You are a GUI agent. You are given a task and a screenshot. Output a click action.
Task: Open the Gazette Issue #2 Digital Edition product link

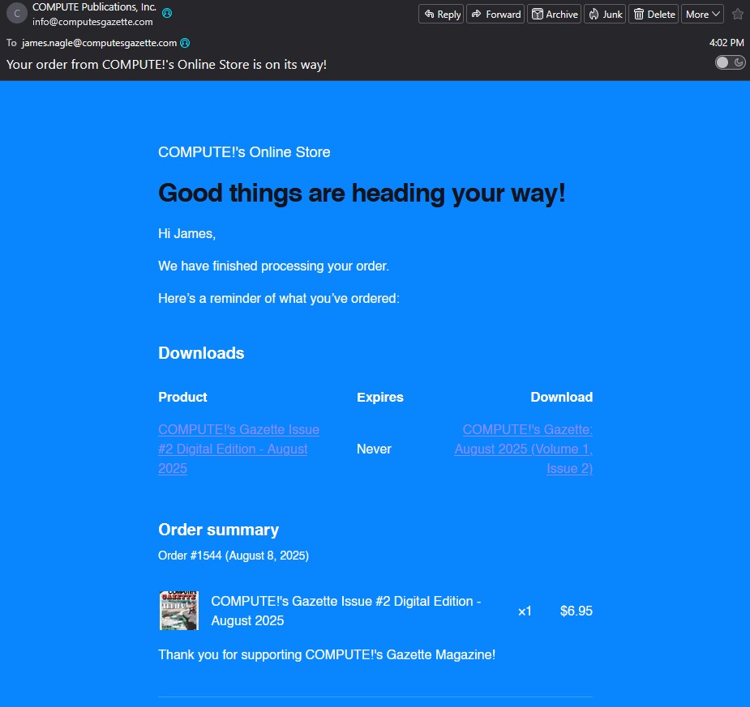click(238, 449)
